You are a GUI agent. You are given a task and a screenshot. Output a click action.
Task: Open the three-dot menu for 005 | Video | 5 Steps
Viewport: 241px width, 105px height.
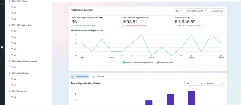click(48, 73)
